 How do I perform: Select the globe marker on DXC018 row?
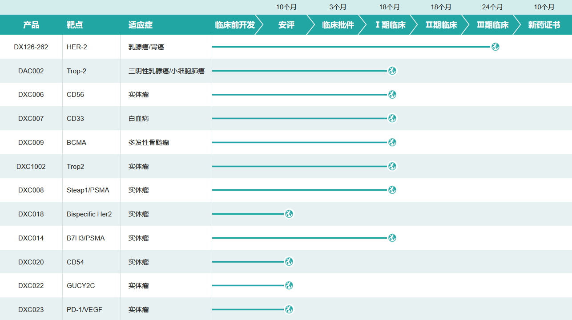click(x=289, y=214)
